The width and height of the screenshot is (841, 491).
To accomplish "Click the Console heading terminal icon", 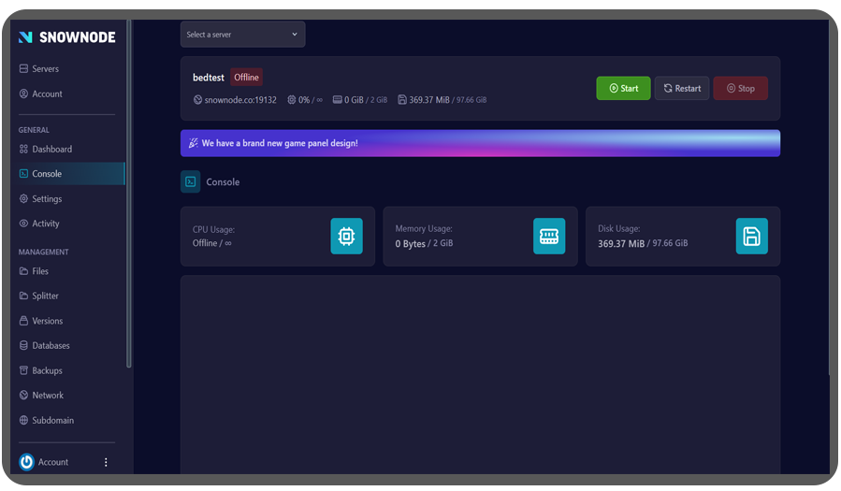I will click(x=191, y=181).
